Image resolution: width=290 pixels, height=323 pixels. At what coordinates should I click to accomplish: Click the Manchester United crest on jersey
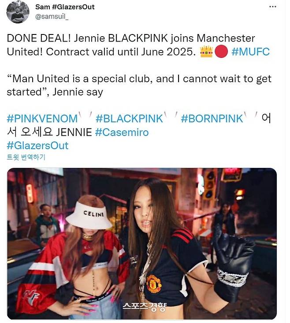coord(153,283)
